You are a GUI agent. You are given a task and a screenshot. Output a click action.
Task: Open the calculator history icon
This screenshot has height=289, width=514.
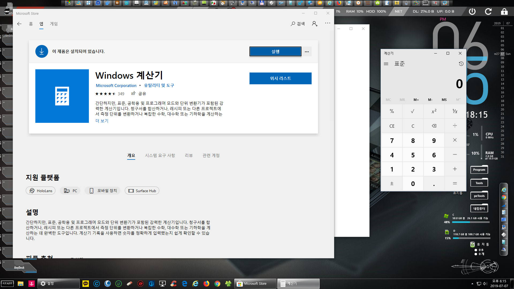[461, 64]
